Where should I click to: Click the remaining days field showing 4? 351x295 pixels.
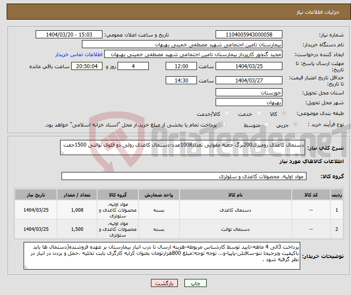coord(133,66)
